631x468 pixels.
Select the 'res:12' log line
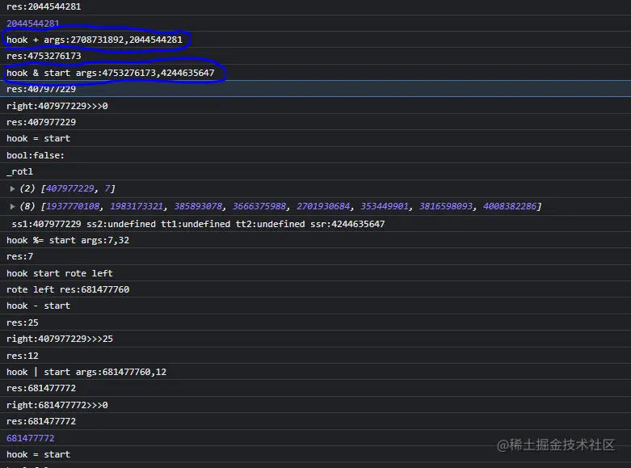[x=22, y=356]
